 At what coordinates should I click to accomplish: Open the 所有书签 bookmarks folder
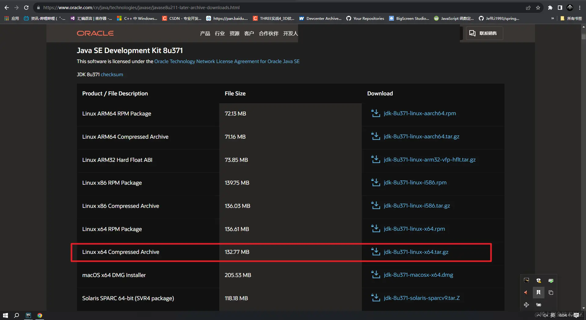point(571,18)
